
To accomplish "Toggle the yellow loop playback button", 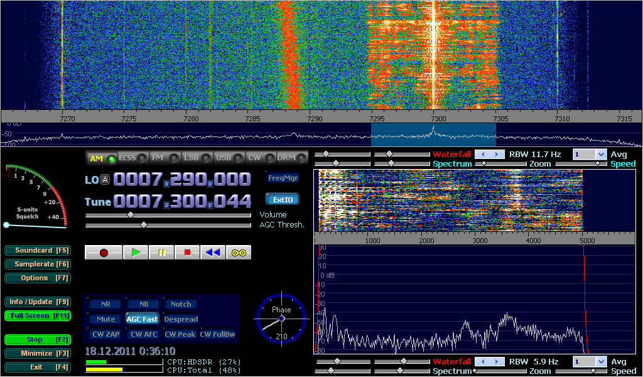I will [x=239, y=253].
